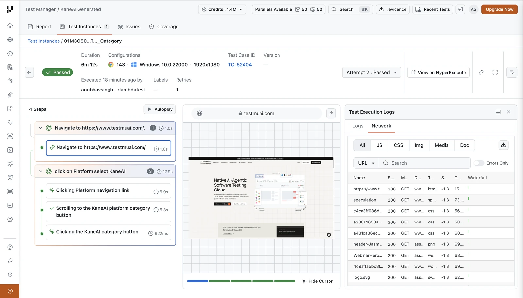Open the help question mark icon in the sidebar
Image resolution: width=523 pixels, height=298 pixels.
coord(10,247)
